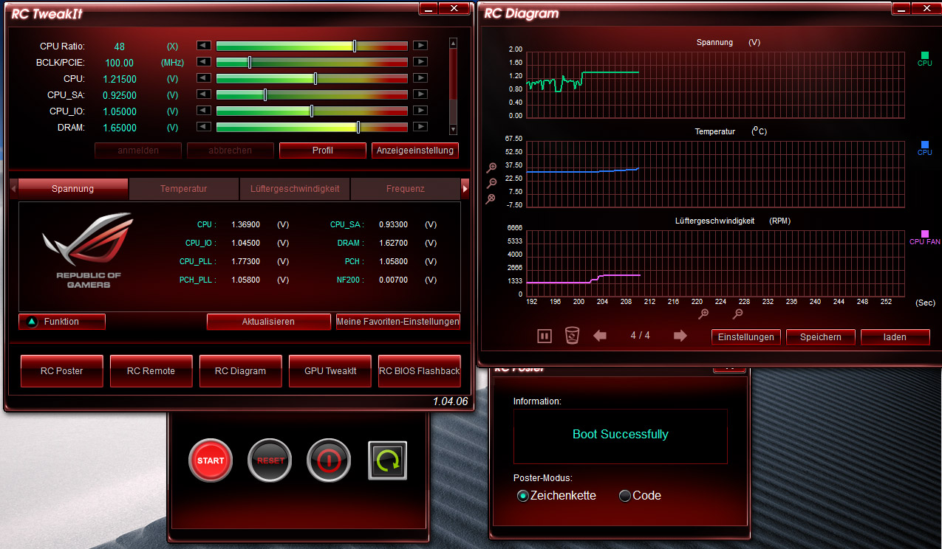Switch to the Lüftergeschwindigkeit tab
This screenshot has width=942, height=549.
(295, 189)
